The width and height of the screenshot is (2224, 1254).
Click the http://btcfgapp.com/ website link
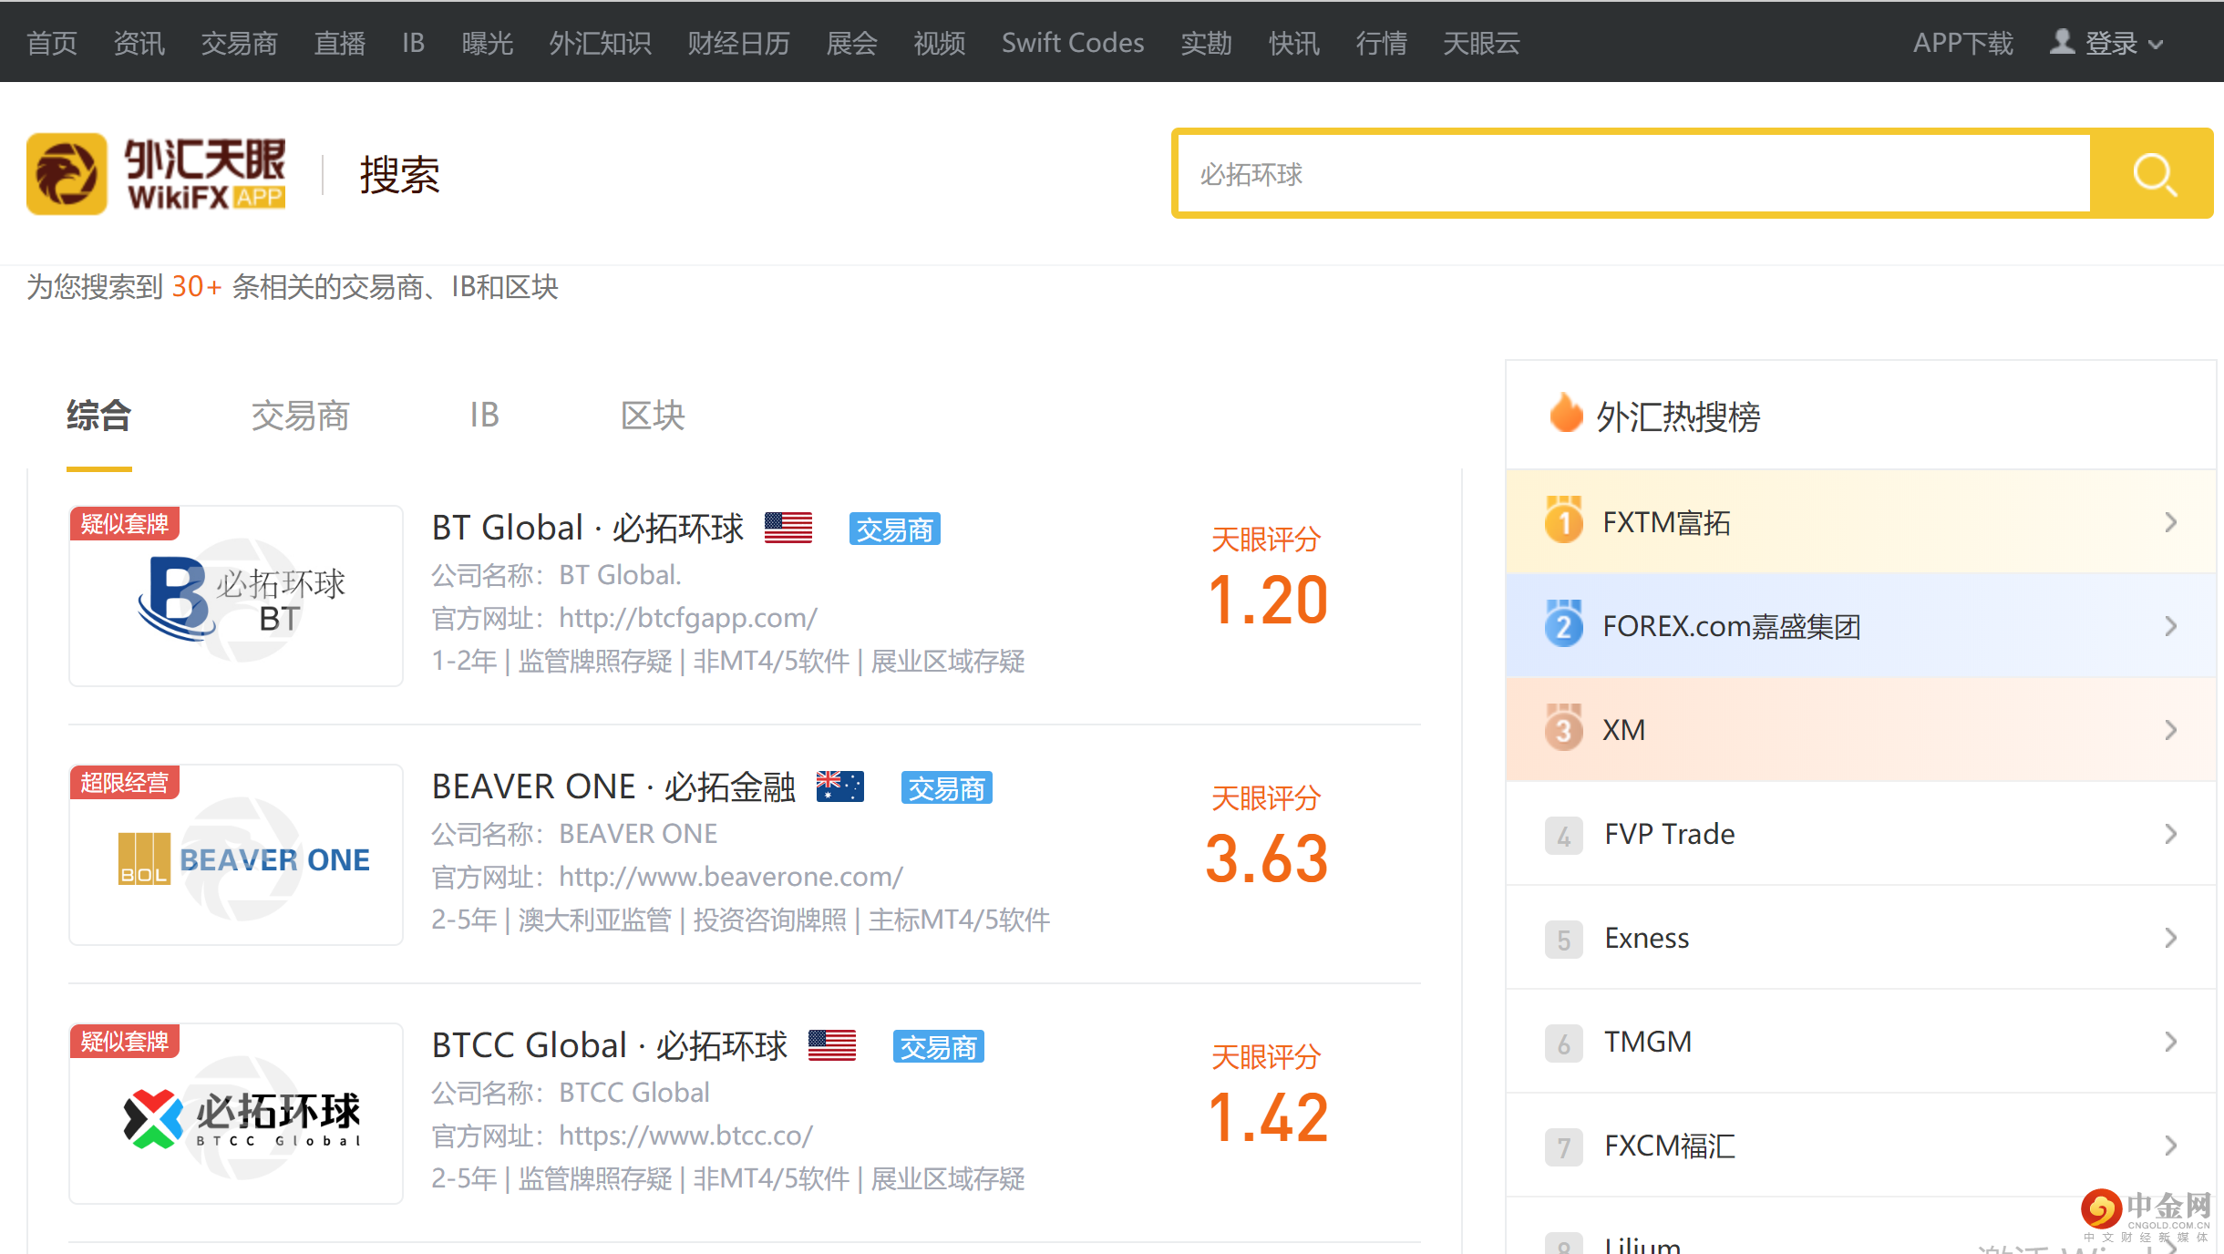pos(688,618)
